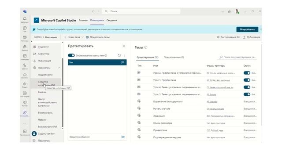Image resolution: width=282 pixels, height=158 pixels.
Task: Open trigger phrases link for Урок 3 row
Action: pyautogui.click(x=211, y=95)
